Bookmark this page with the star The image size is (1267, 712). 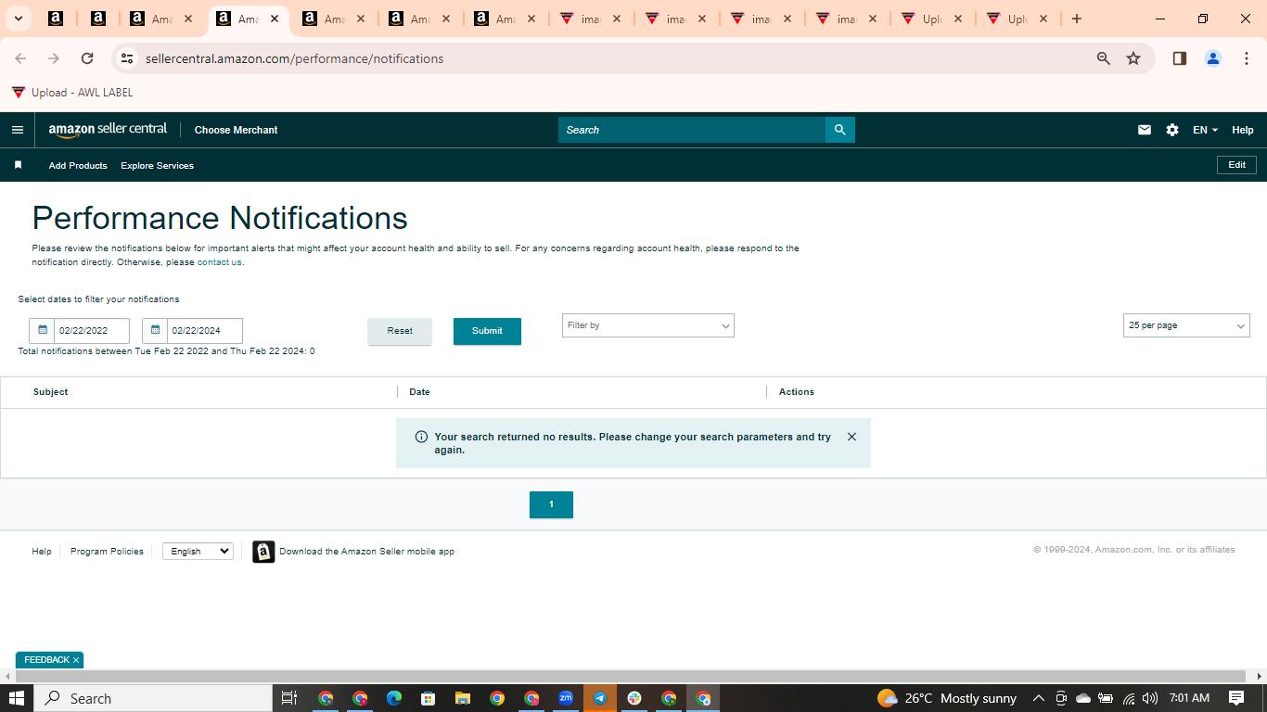(x=1133, y=58)
